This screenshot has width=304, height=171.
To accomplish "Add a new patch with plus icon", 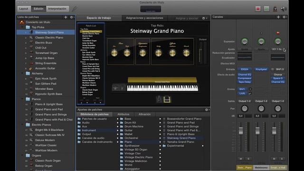I will pyautogui.click(x=66, y=17).
